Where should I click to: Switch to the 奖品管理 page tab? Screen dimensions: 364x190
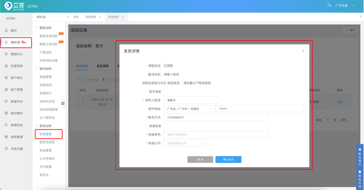point(91,17)
